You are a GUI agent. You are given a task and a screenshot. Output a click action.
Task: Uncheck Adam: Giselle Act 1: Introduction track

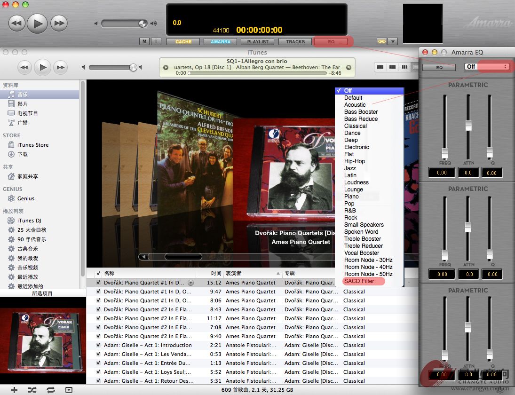point(98,345)
